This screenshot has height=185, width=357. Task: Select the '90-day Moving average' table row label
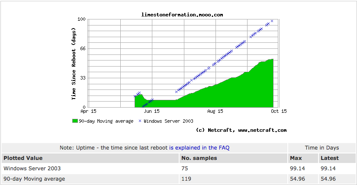click(x=34, y=179)
